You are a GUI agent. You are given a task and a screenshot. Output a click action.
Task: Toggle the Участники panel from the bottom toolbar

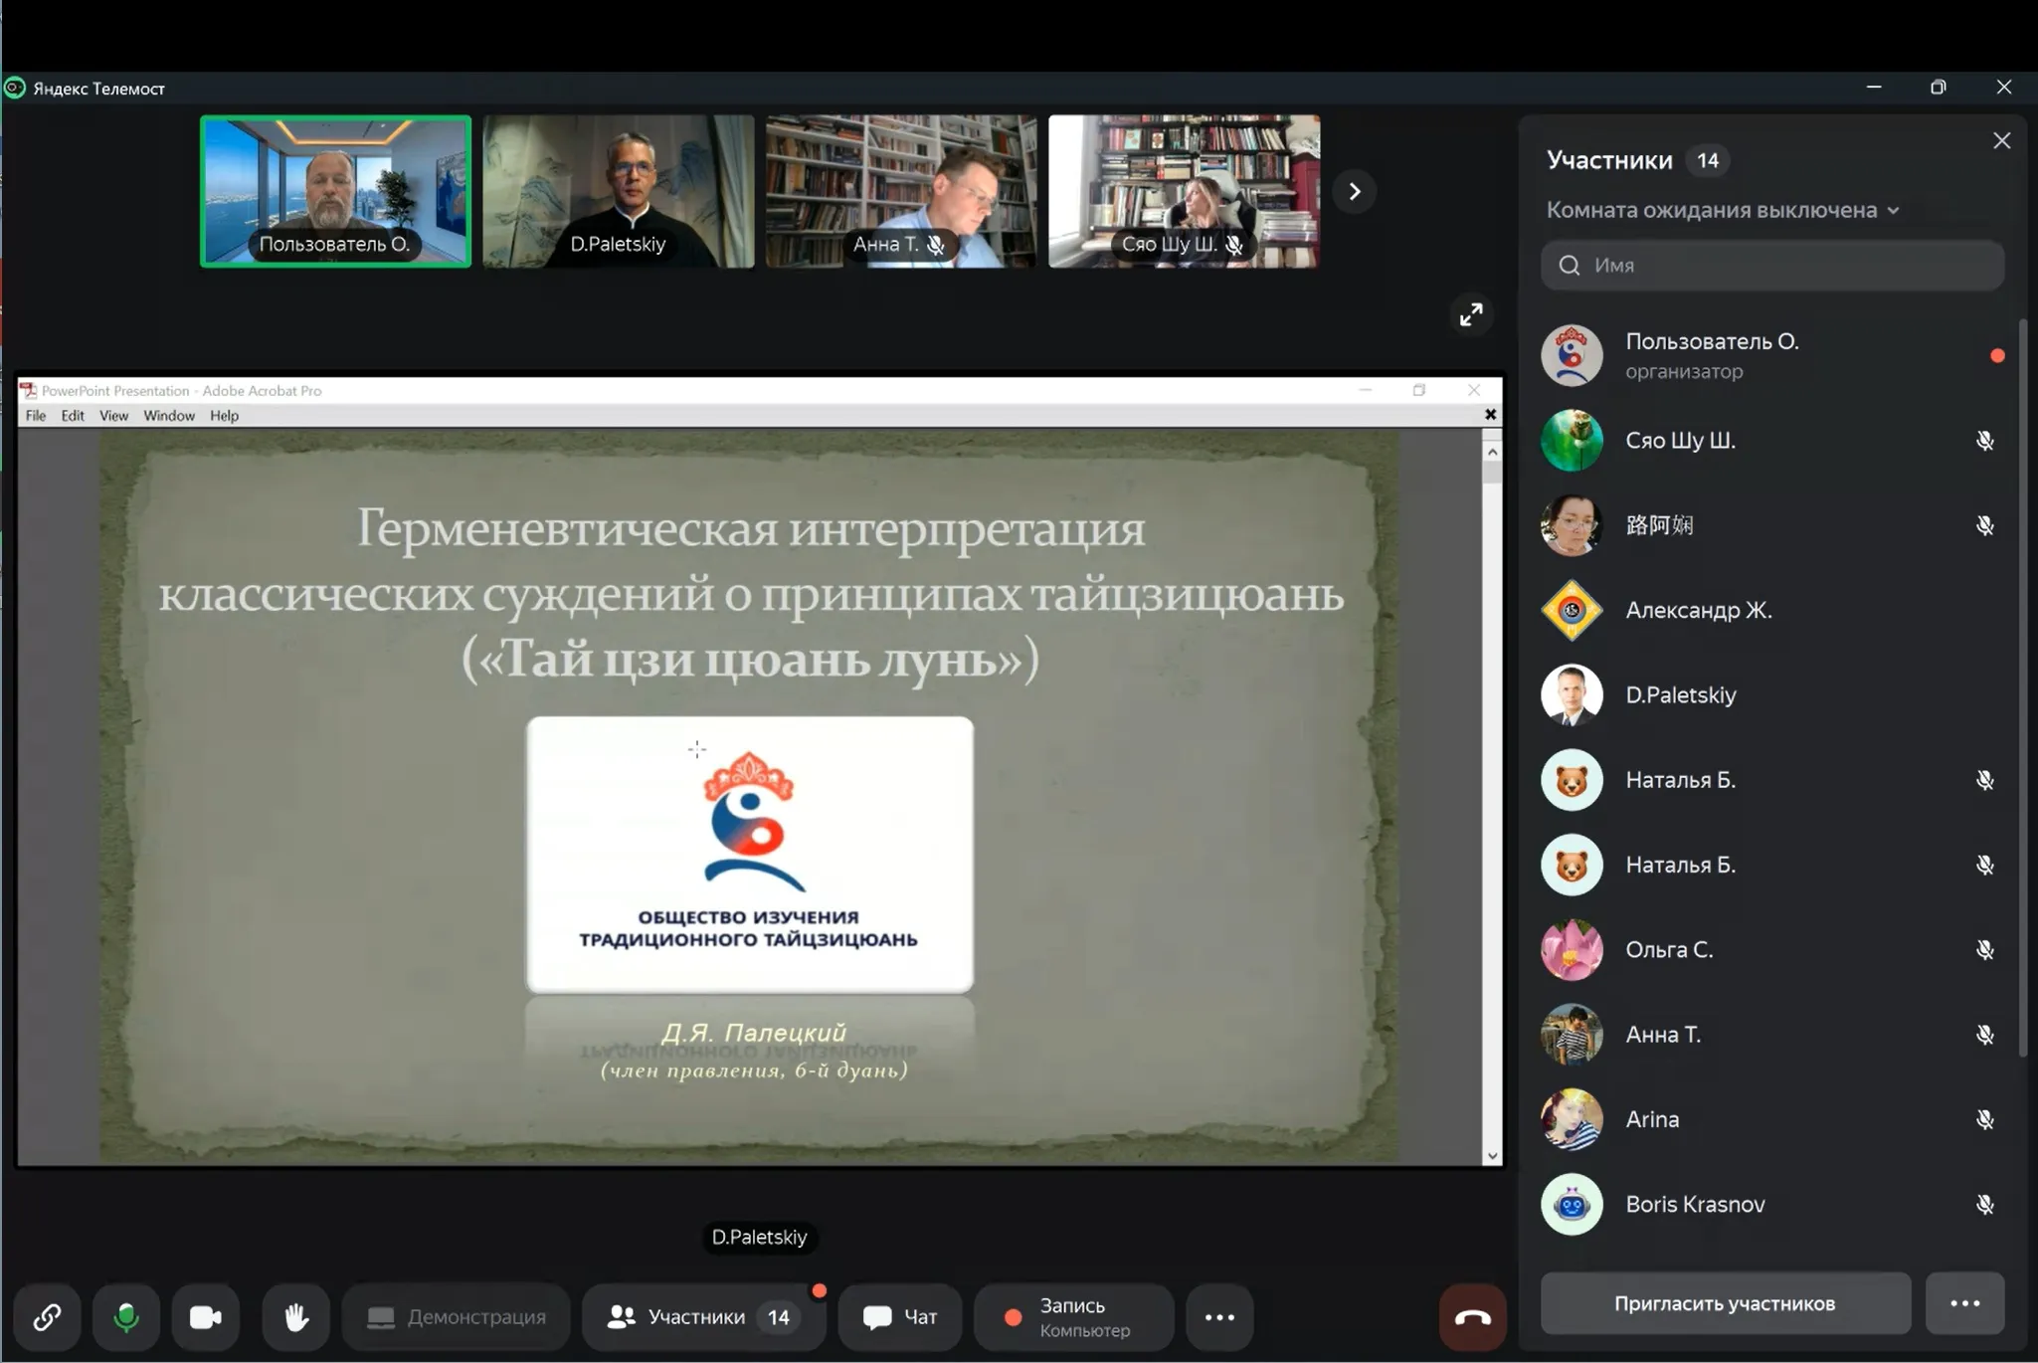pyautogui.click(x=703, y=1317)
